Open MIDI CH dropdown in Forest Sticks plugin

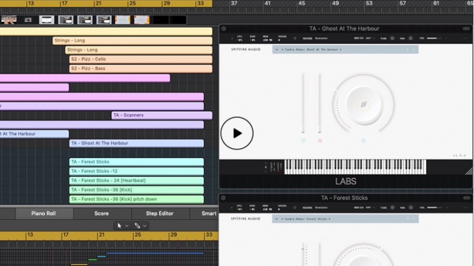click(370, 208)
